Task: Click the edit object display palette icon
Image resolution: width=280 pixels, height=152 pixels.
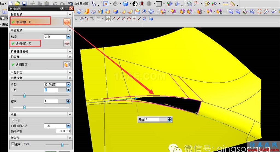Action: [207, 4]
